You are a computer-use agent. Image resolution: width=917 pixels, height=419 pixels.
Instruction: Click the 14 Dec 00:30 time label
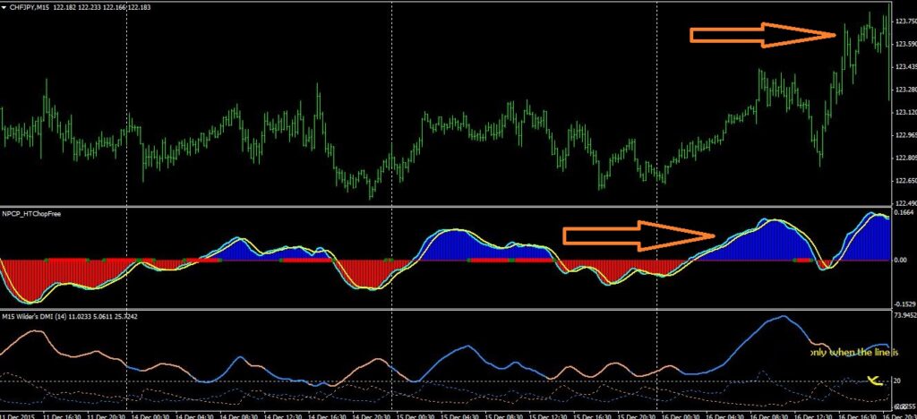click(150, 416)
